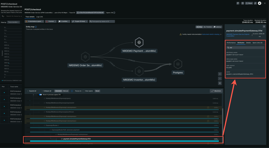Fit the entity map to view
The width and height of the screenshot is (269, 148).
tap(220, 83)
